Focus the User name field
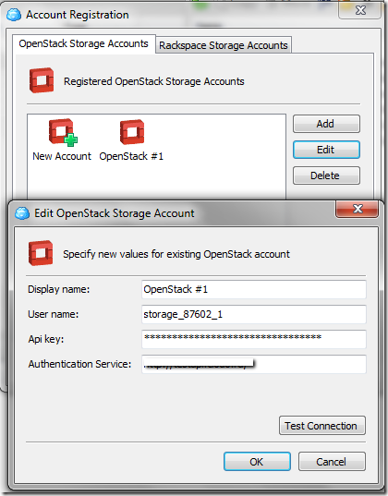The height and width of the screenshot is (496, 388). coord(254,314)
